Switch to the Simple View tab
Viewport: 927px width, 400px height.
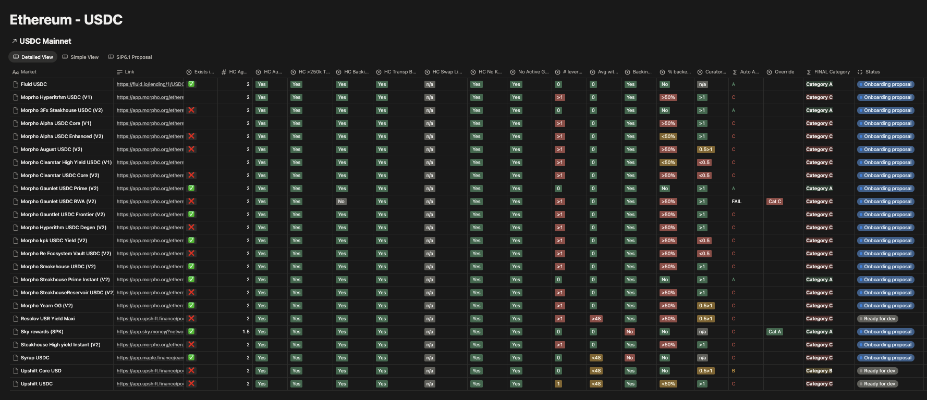point(80,57)
